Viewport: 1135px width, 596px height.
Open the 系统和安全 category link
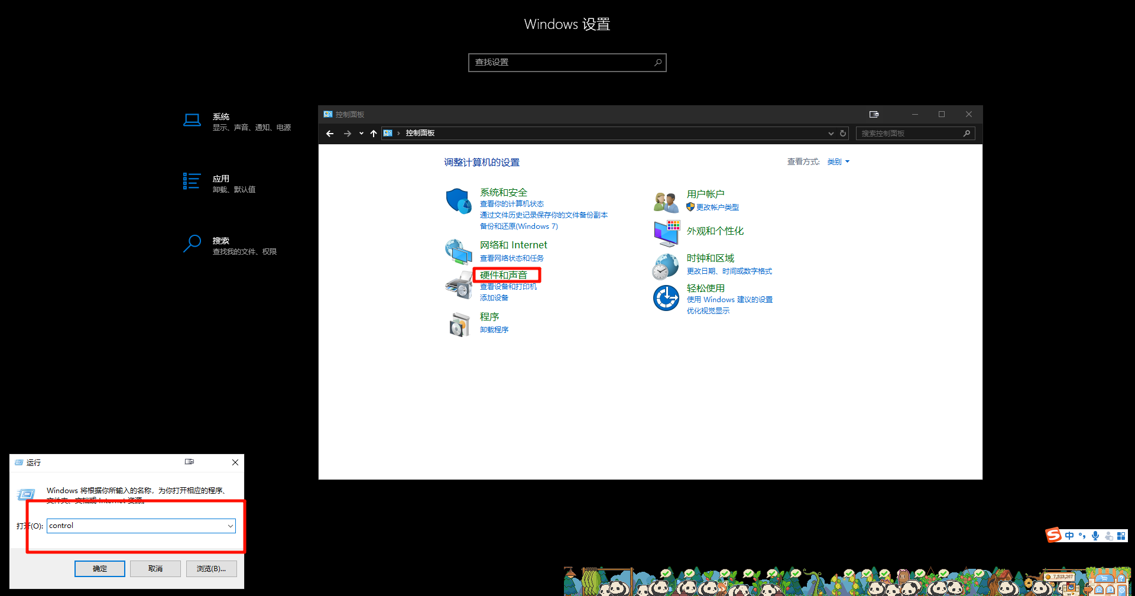(504, 193)
